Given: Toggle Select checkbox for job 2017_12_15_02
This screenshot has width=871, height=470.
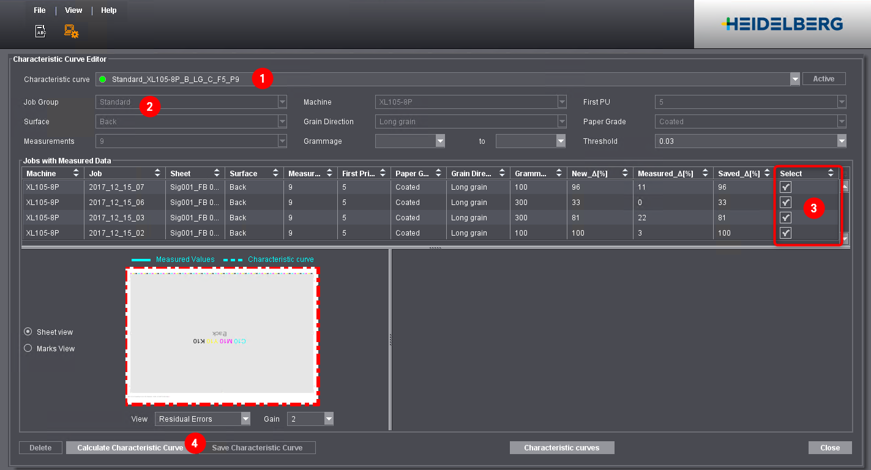Looking at the screenshot, I should click(785, 233).
